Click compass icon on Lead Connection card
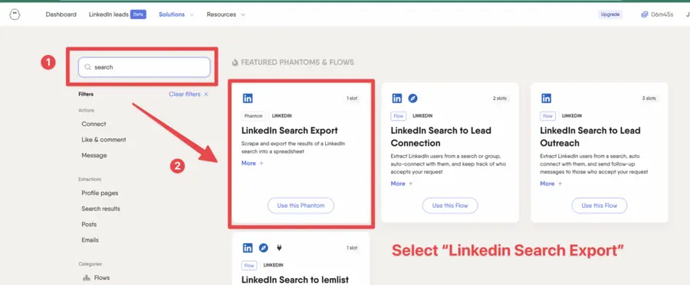Image resolution: width=690 pixels, height=285 pixels. point(412,99)
